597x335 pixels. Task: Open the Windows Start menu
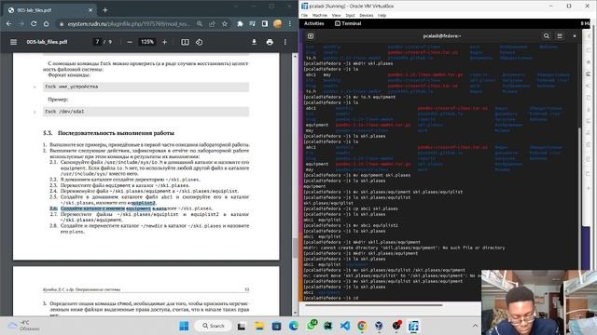point(184,326)
